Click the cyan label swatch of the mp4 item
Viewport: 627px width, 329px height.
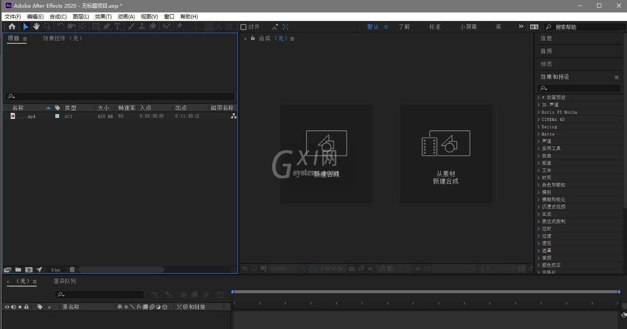click(x=57, y=116)
